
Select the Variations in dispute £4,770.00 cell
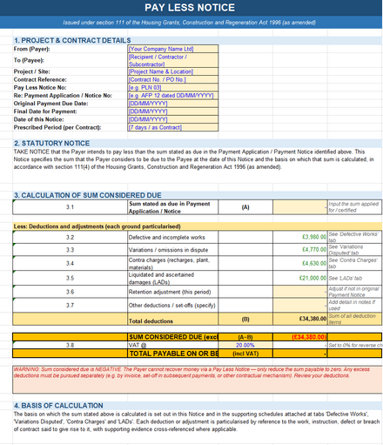pyautogui.click(x=300, y=250)
